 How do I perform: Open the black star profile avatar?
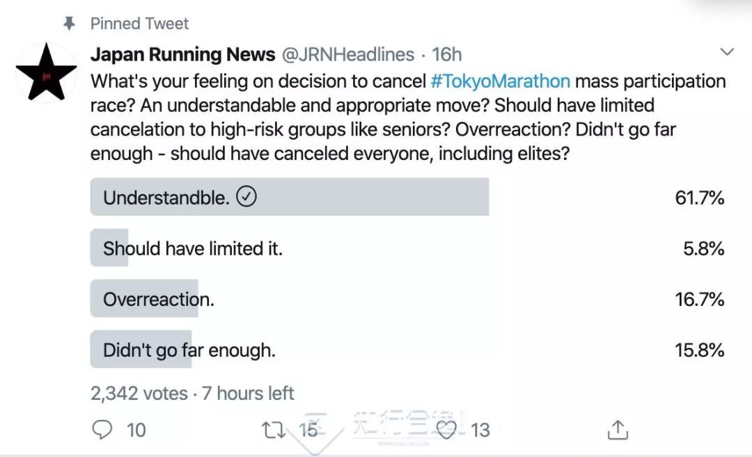tap(46, 73)
